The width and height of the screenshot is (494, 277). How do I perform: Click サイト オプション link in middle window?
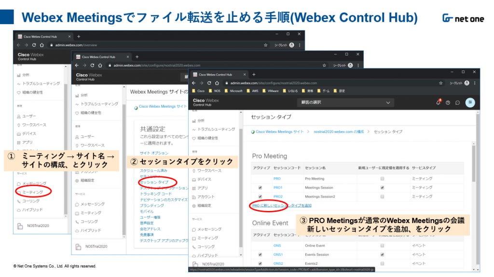[x=154, y=153]
